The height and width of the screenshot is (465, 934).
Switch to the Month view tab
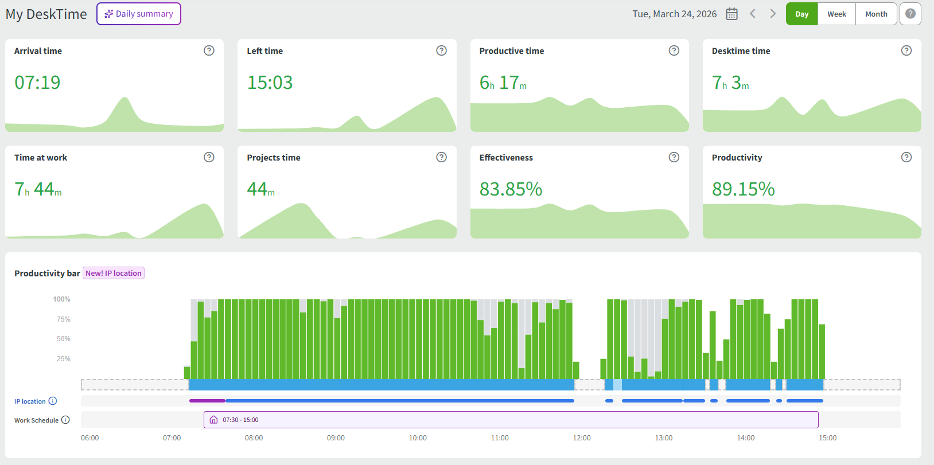876,14
